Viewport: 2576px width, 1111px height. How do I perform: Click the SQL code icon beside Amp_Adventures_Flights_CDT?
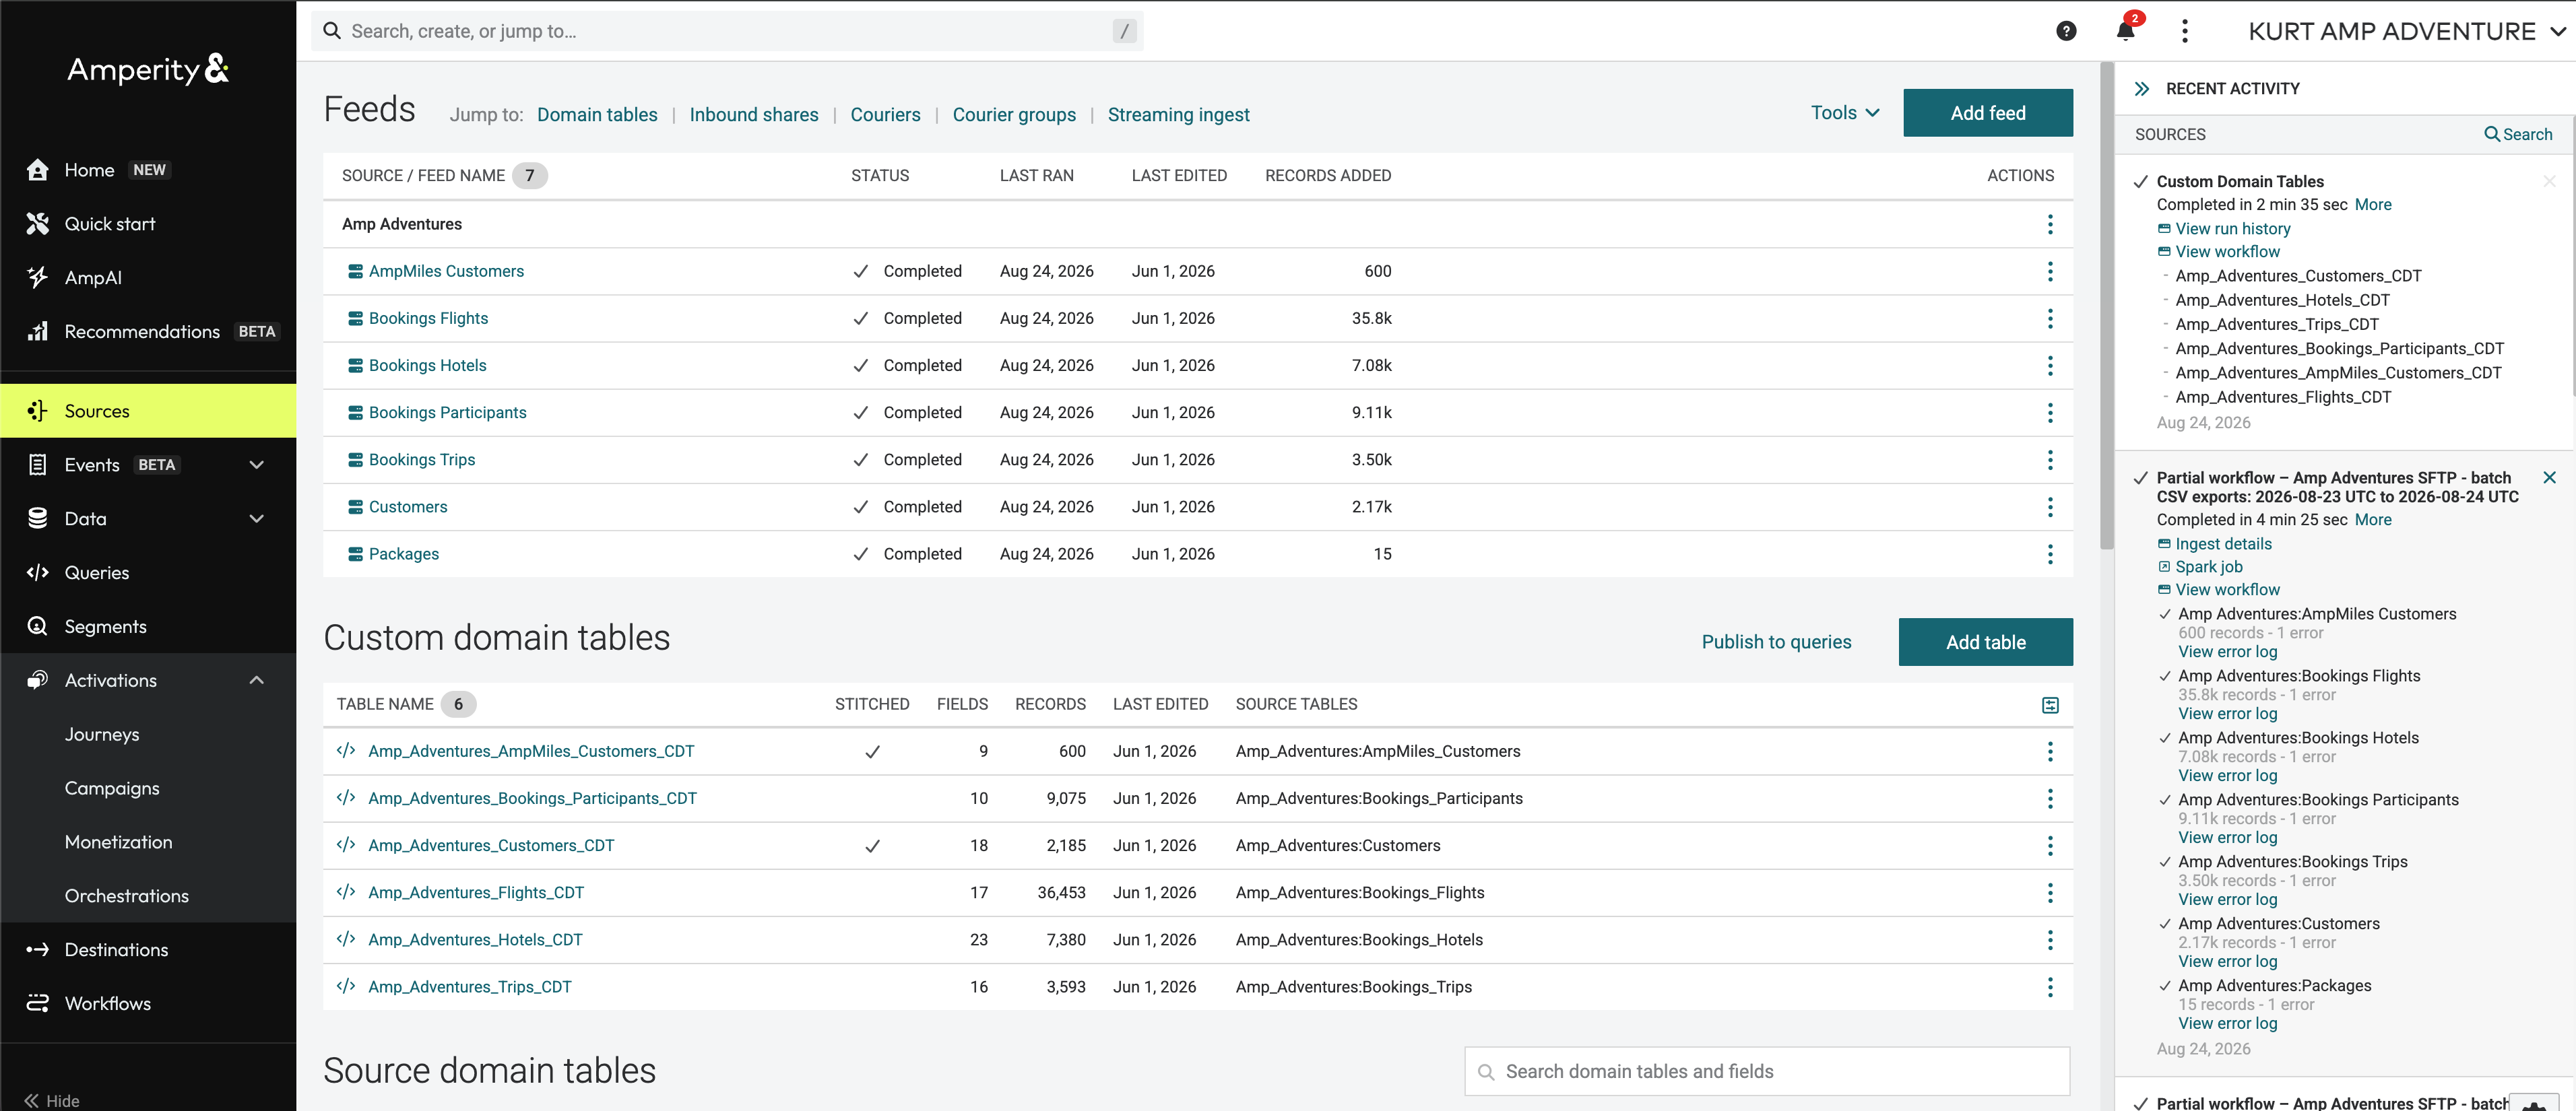[x=346, y=891]
